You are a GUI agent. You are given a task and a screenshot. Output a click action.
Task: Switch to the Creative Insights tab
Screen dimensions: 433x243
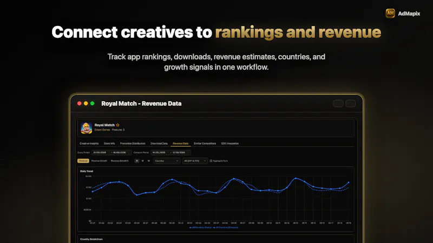pyautogui.click(x=89, y=144)
